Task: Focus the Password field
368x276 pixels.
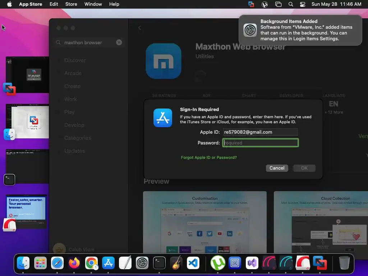Action: pos(260,143)
